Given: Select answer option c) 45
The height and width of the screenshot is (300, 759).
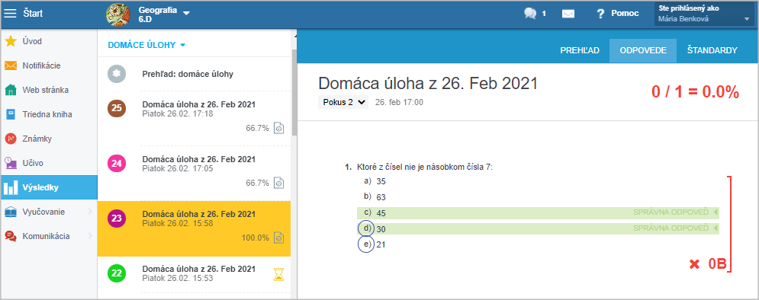Looking at the screenshot, I should [538, 212].
